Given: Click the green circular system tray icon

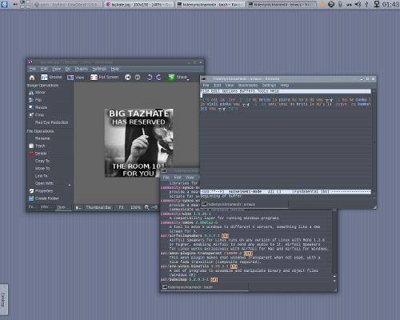Looking at the screenshot, I should pos(331,4).
